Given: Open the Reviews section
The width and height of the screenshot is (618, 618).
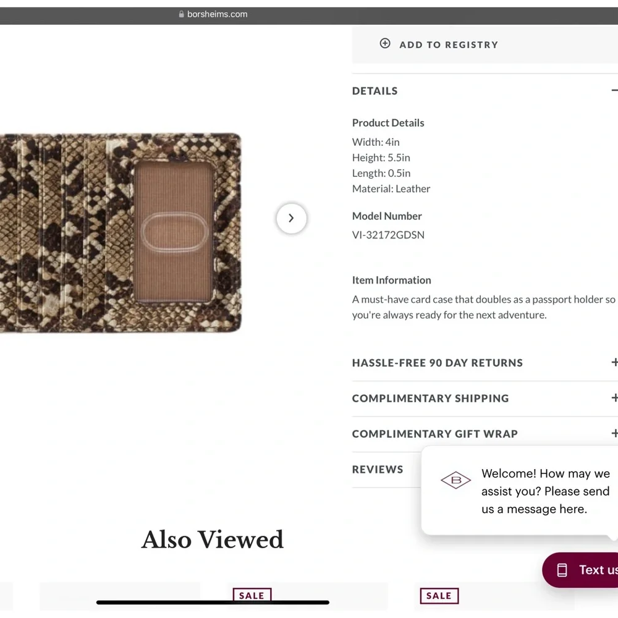Looking at the screenshot, I should pyautogui.click(x=378, y=470).
